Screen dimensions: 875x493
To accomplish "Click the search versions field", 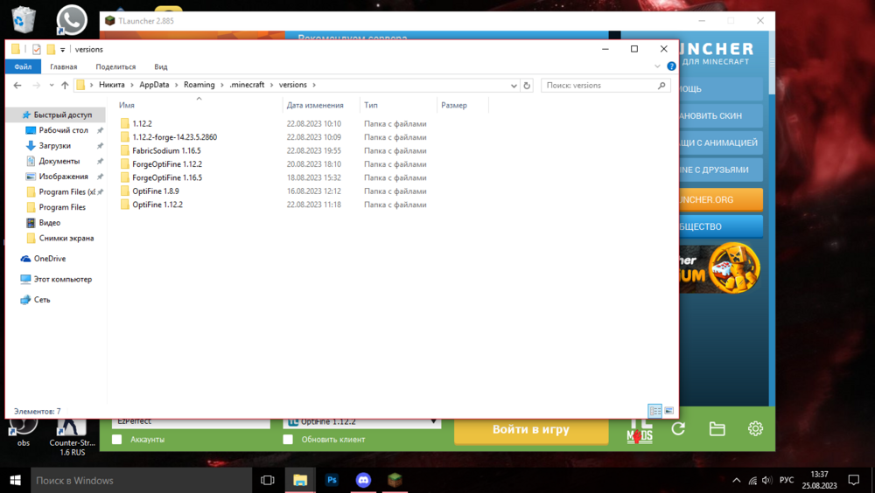I will [x=605, y=86].
